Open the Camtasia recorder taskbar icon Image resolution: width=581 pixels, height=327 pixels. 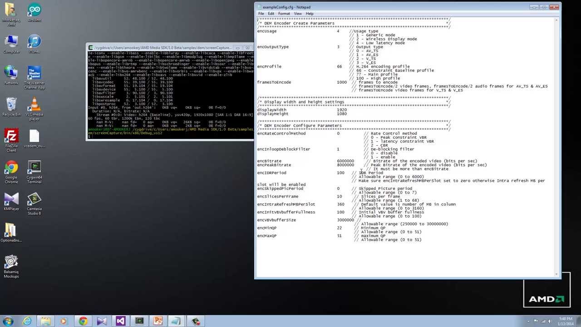tap(195, 321)
